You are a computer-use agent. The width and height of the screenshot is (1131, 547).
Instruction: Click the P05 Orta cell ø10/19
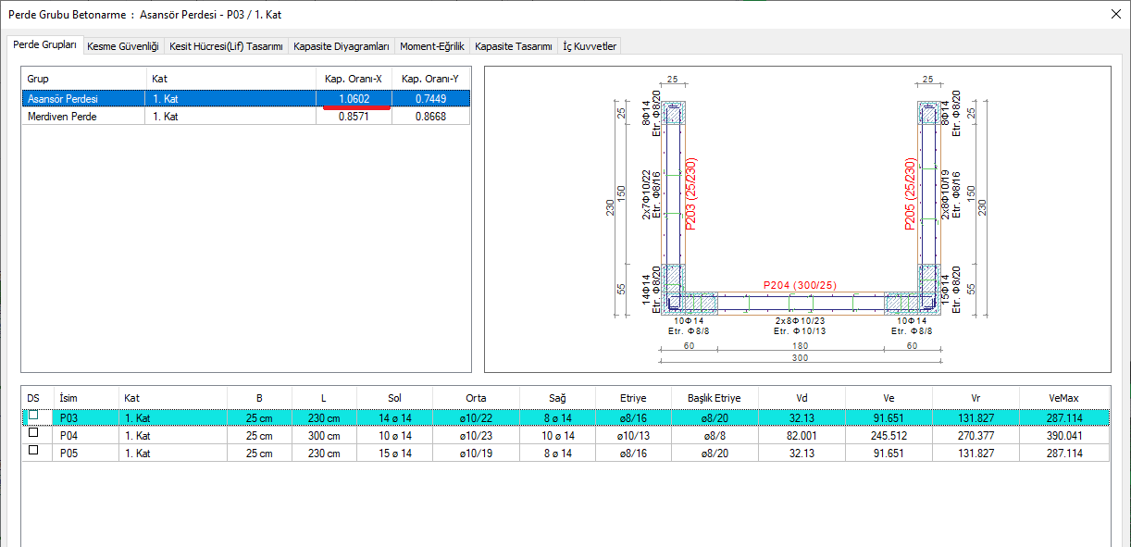pyautogui.click(x=476, y=453)
